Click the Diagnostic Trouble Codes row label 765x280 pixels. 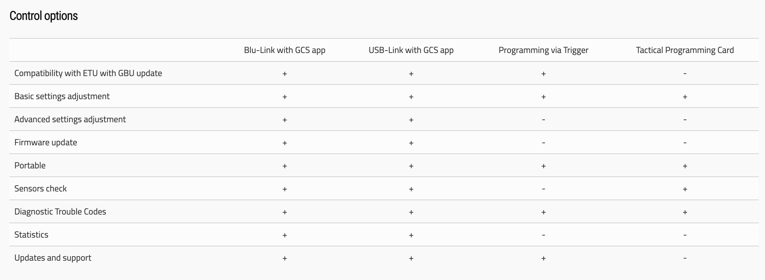coord(60,212)
